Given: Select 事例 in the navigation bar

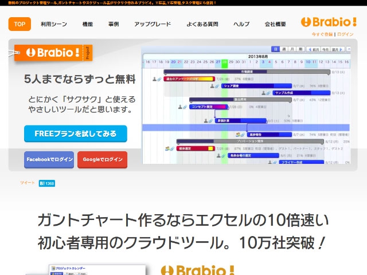Looking at the screenshot, I should pos(114,24).
